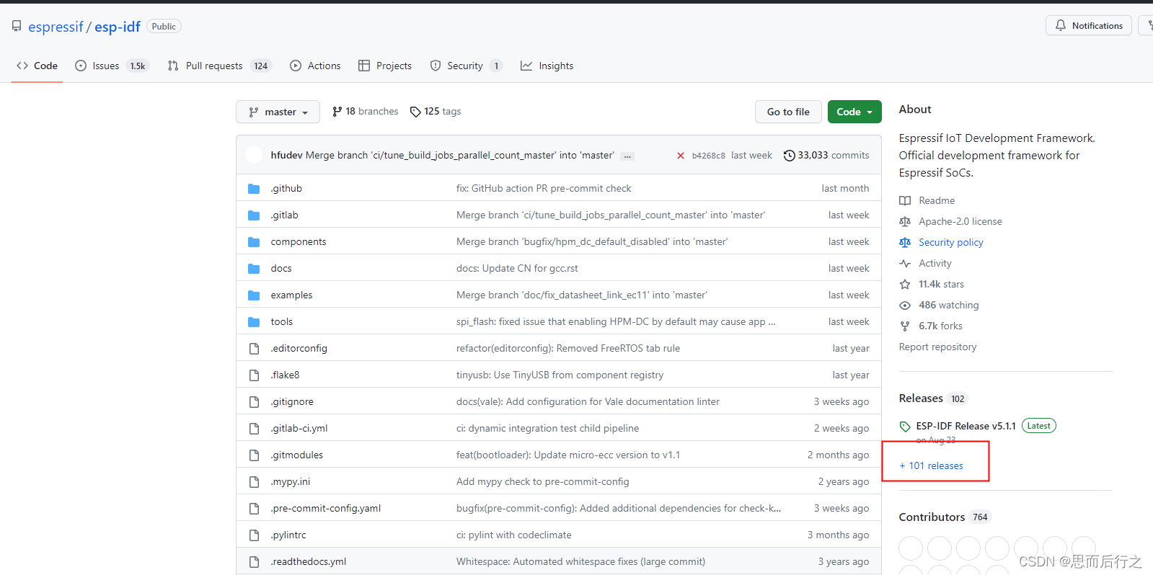This screenshot has height=575, width=1153.
Task: Open the esp-idf repository link
Action: pos(118,27)
